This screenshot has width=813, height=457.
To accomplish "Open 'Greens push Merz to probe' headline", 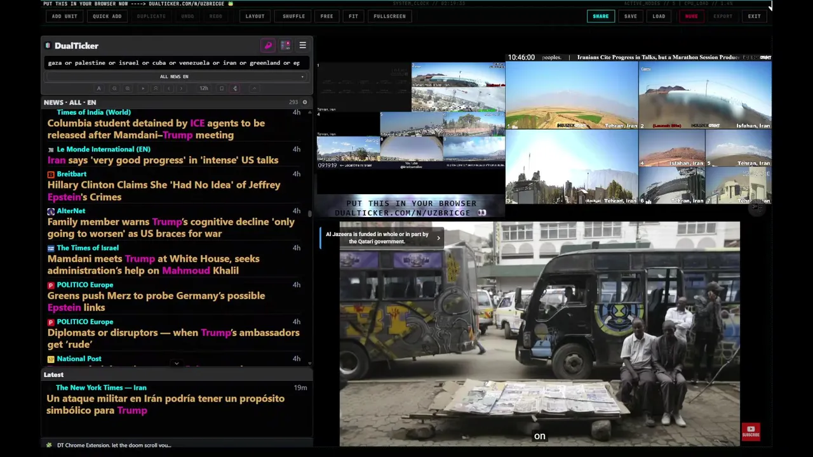I will tap(156, 301).
